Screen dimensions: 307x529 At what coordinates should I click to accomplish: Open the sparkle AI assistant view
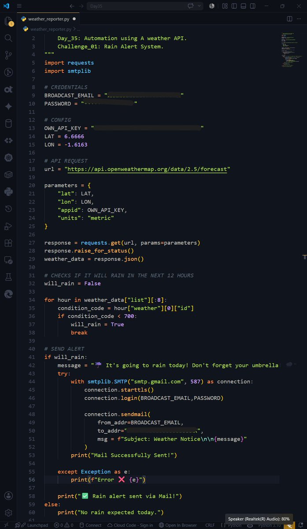coord(8,106)
